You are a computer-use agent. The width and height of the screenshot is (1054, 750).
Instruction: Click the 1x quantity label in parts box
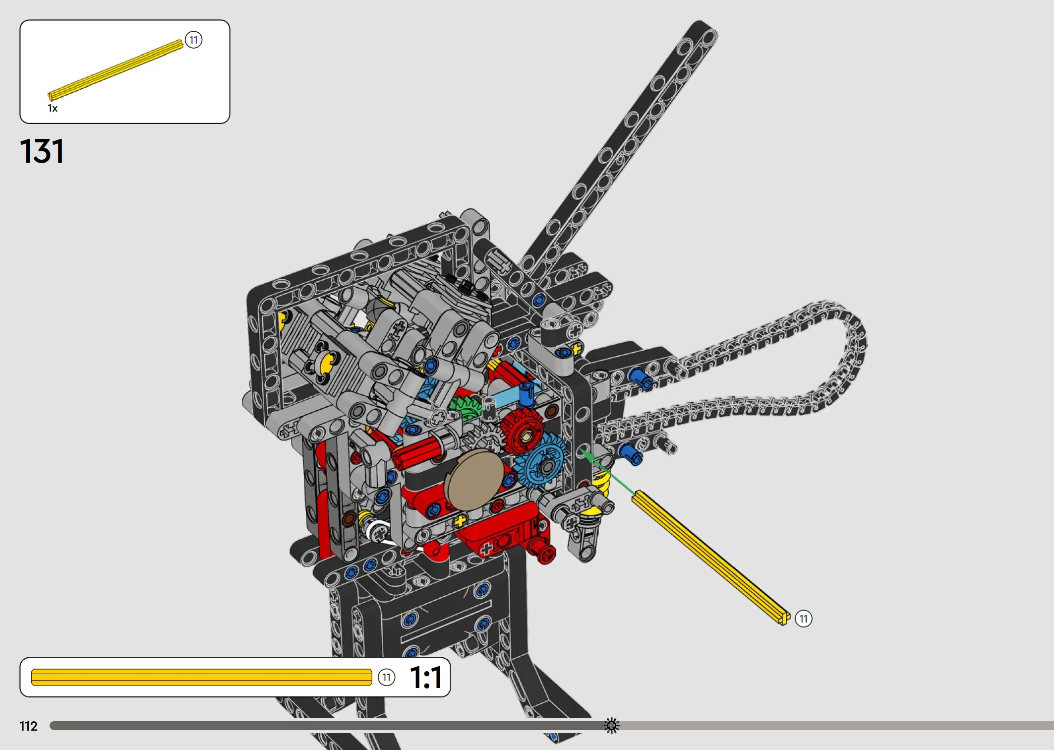[x=53, y=108]
